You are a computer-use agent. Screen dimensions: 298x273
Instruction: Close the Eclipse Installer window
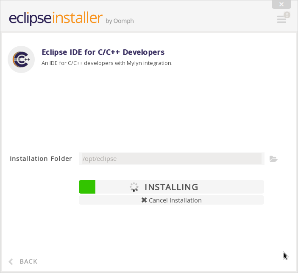point(281,4)
